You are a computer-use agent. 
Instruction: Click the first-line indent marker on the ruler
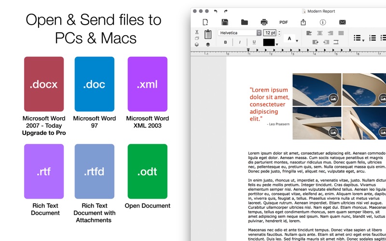point(248,50)
